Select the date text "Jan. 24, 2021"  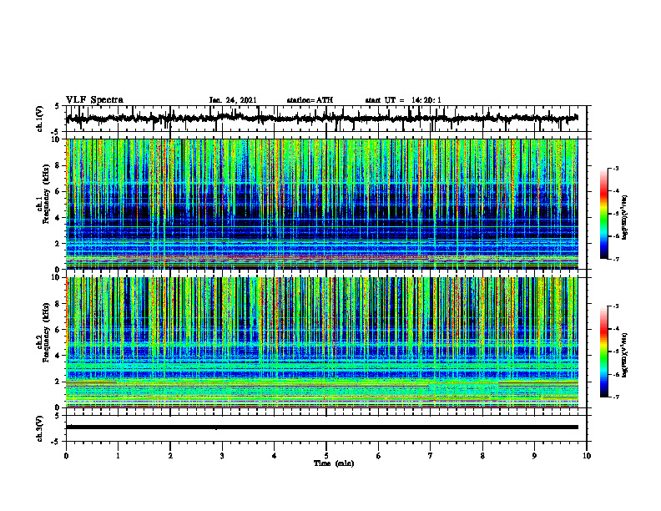pos(233,100)
